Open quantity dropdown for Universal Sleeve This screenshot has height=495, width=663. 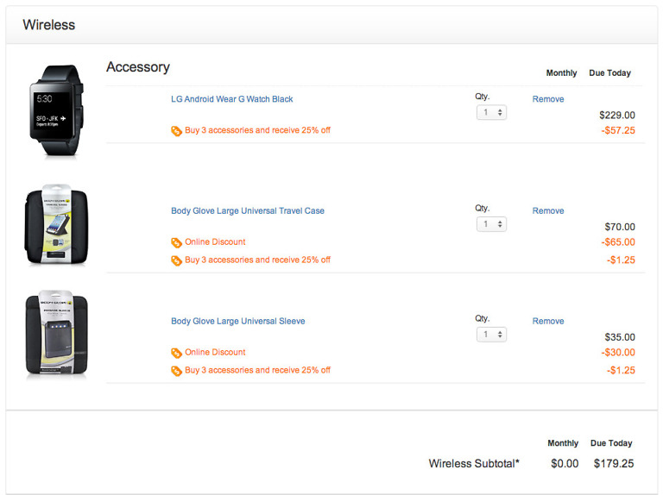coord(491,335)
